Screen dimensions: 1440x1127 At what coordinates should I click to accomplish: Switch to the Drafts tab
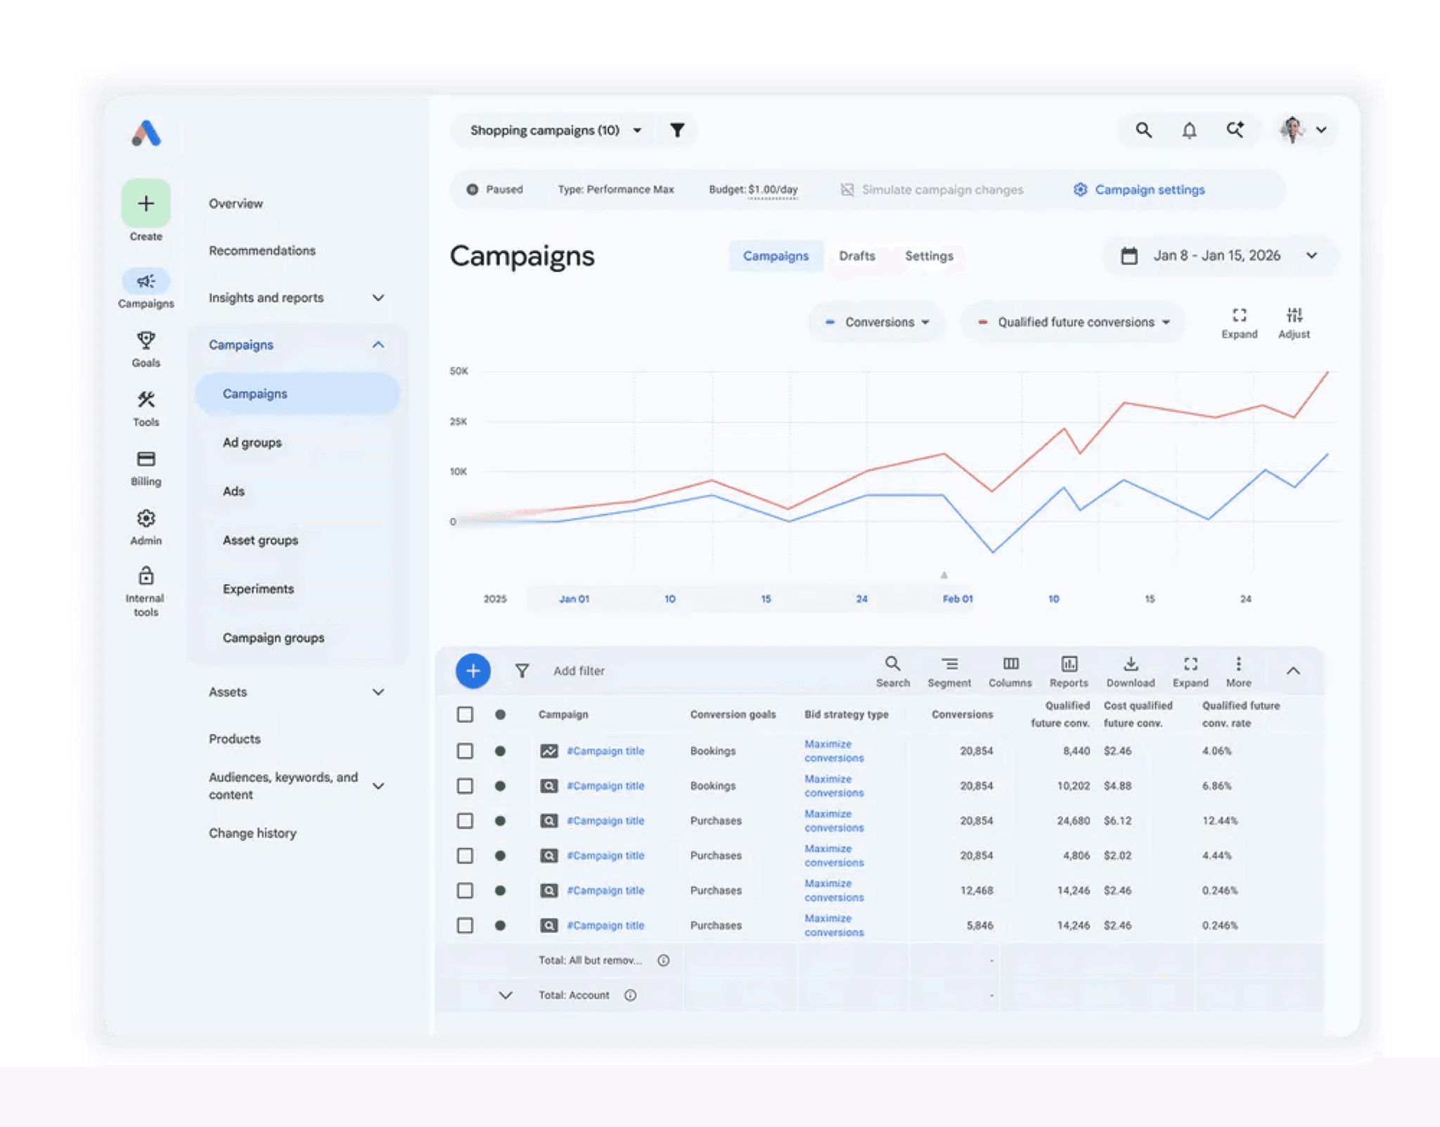tap(856, 256)
